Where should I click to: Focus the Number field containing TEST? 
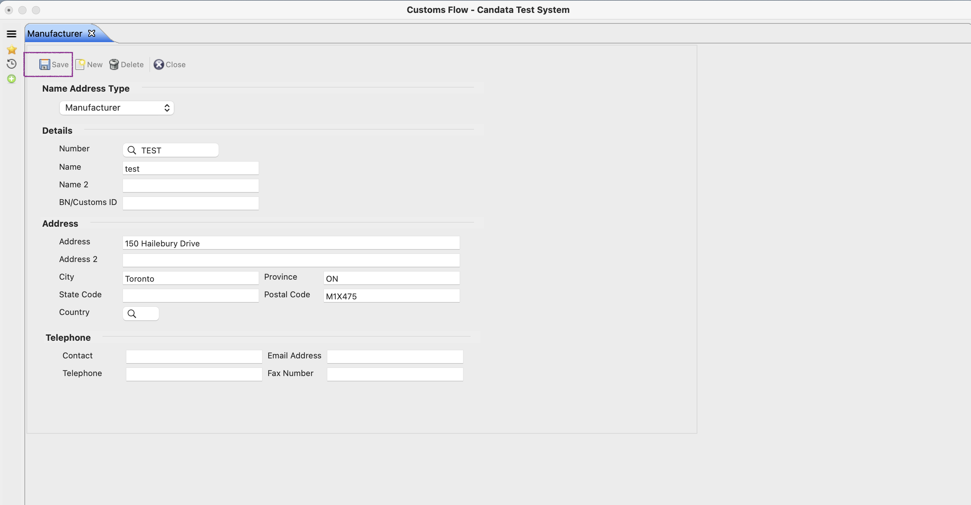(x=171, y=150)
